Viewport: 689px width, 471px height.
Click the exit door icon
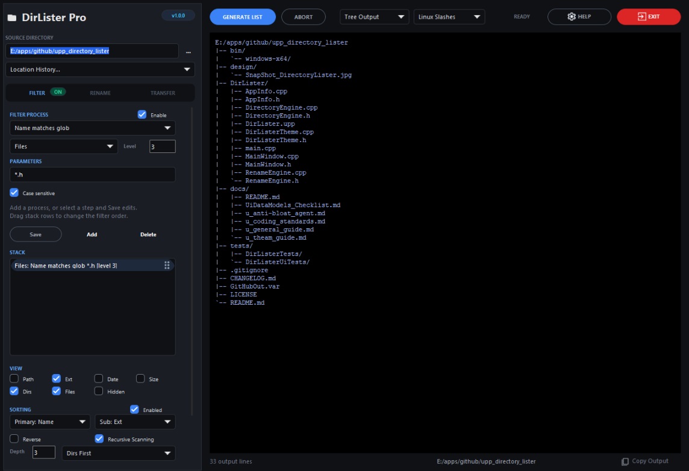[641, 17]
